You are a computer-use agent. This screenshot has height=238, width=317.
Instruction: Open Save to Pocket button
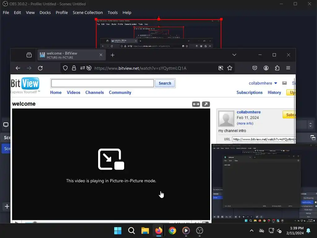point(255,68)
